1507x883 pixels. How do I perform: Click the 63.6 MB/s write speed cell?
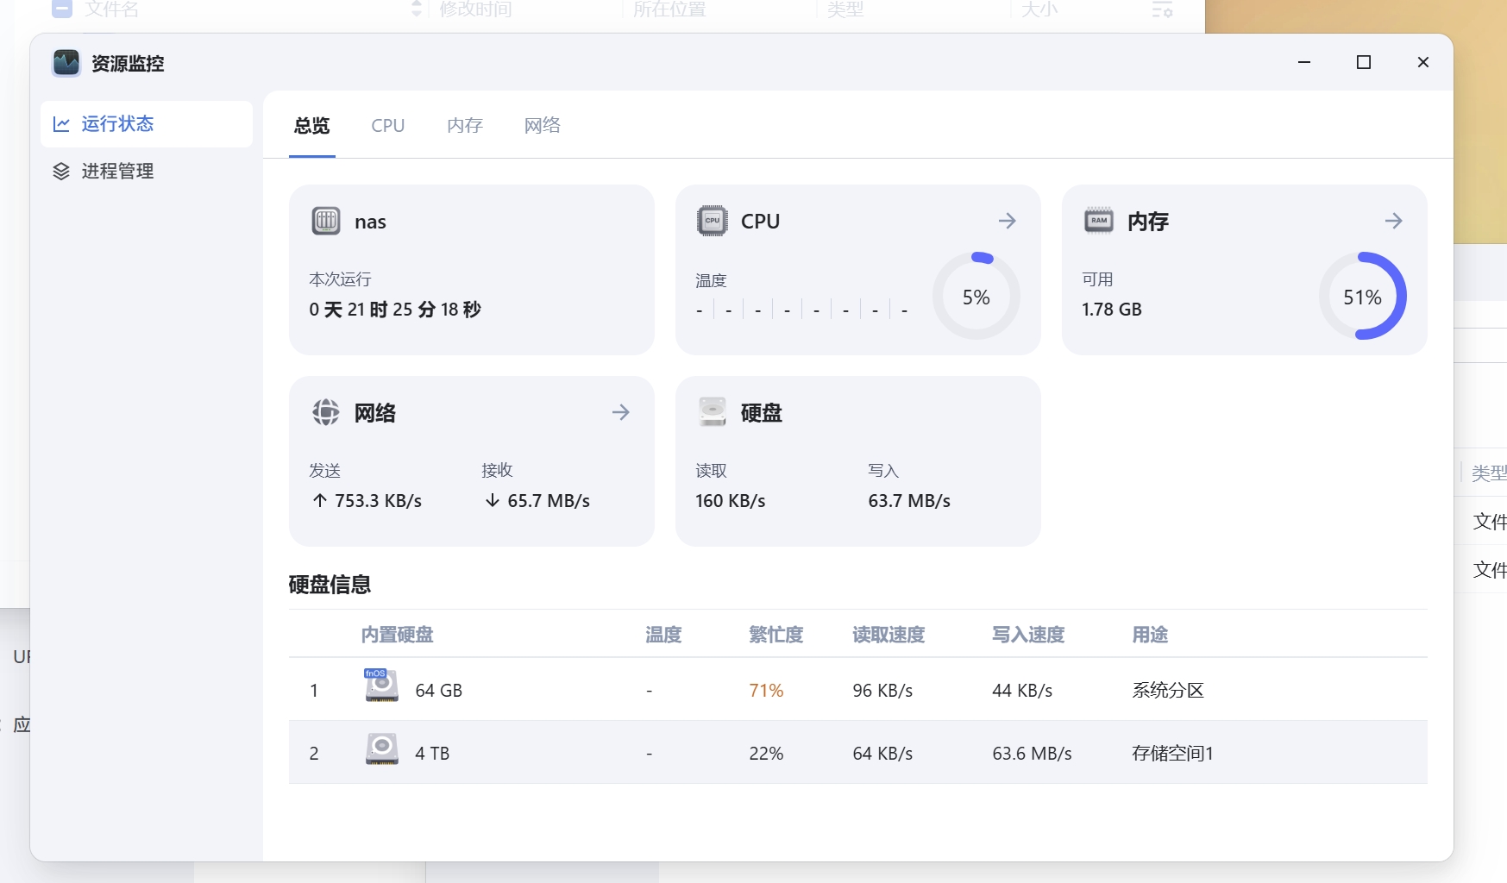pyautogui.click(x=1032, y=754)
